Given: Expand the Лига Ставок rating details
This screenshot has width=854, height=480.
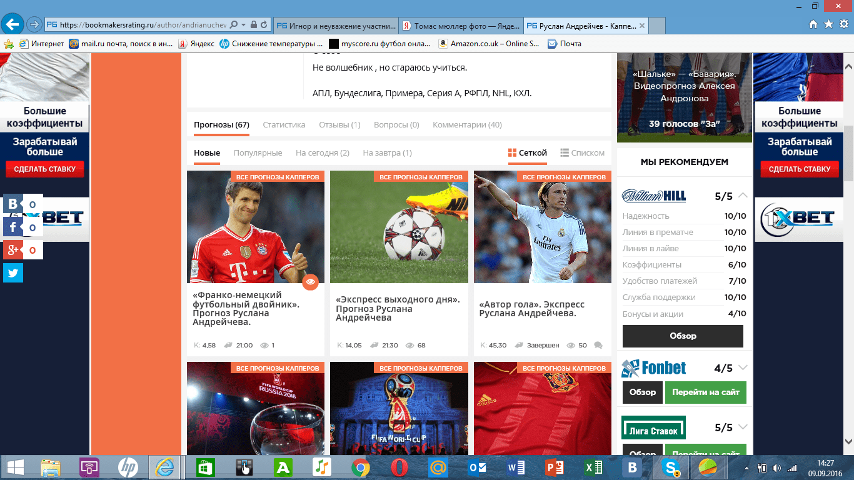Looking at the screenshot, I should coord(743,427).
